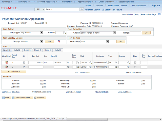This screenshot has width=162, height=121.
Task: Open the View Audit Logs link
Action: click(125, 92)
